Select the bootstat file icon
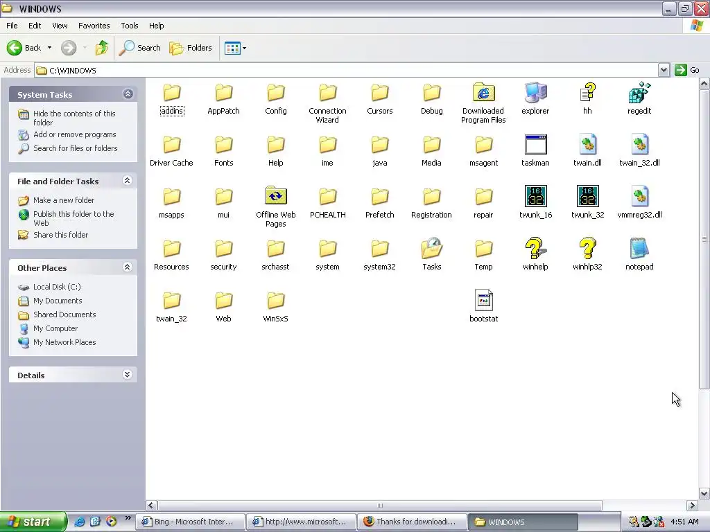710x532 pixels. [483, 300]
